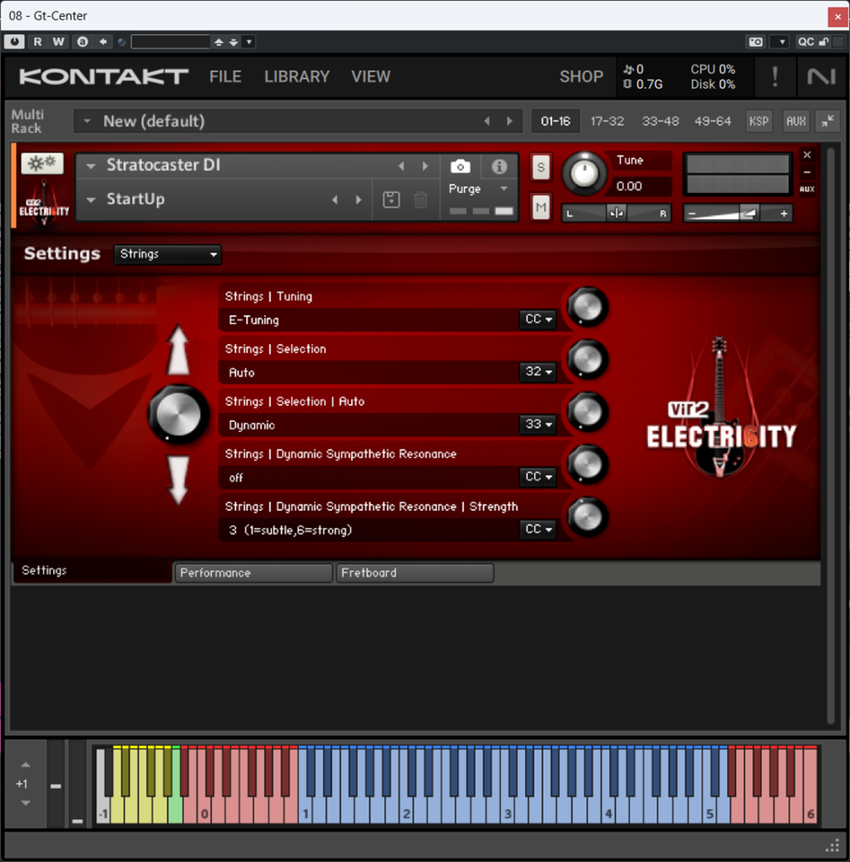850x862 pixels.
Task: Select the 17-32 channel page button
Action: pyautogui.click(x=607, y=121)
